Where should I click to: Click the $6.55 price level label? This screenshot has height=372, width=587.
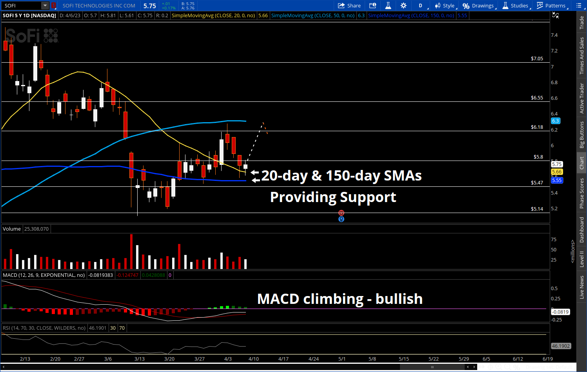(537, 98)
